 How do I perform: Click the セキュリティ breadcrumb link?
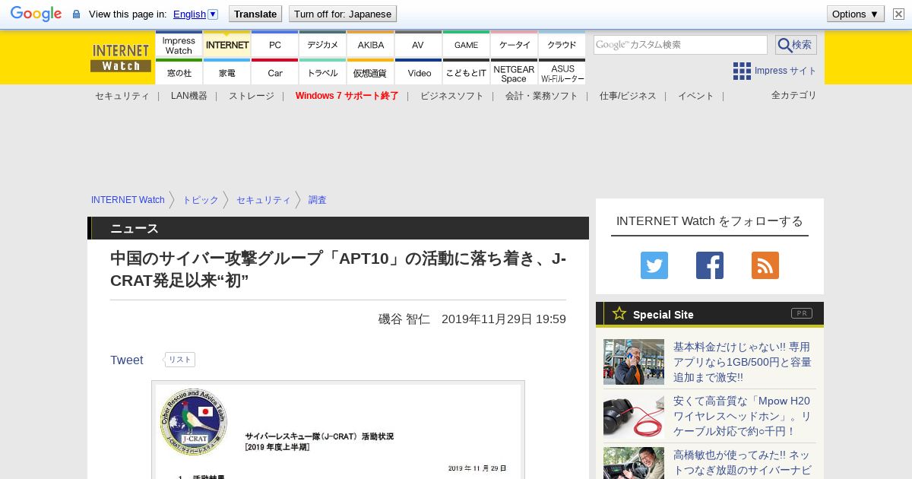point(263,200)
